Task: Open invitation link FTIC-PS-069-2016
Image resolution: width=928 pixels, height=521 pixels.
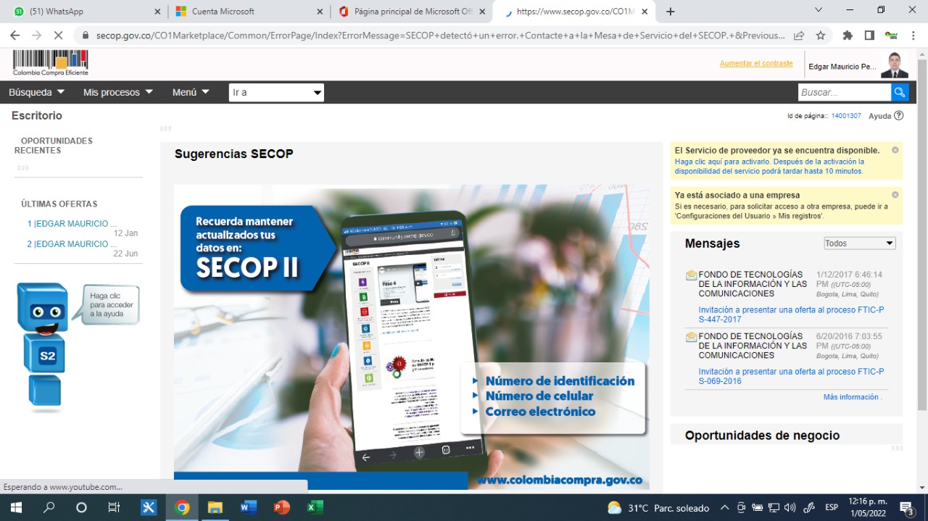Action: tap(791, 376)
